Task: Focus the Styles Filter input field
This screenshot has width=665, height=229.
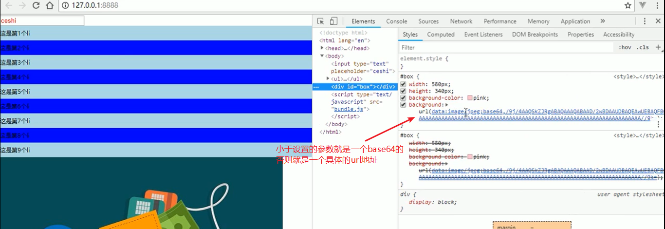Action: coord(505,47)
